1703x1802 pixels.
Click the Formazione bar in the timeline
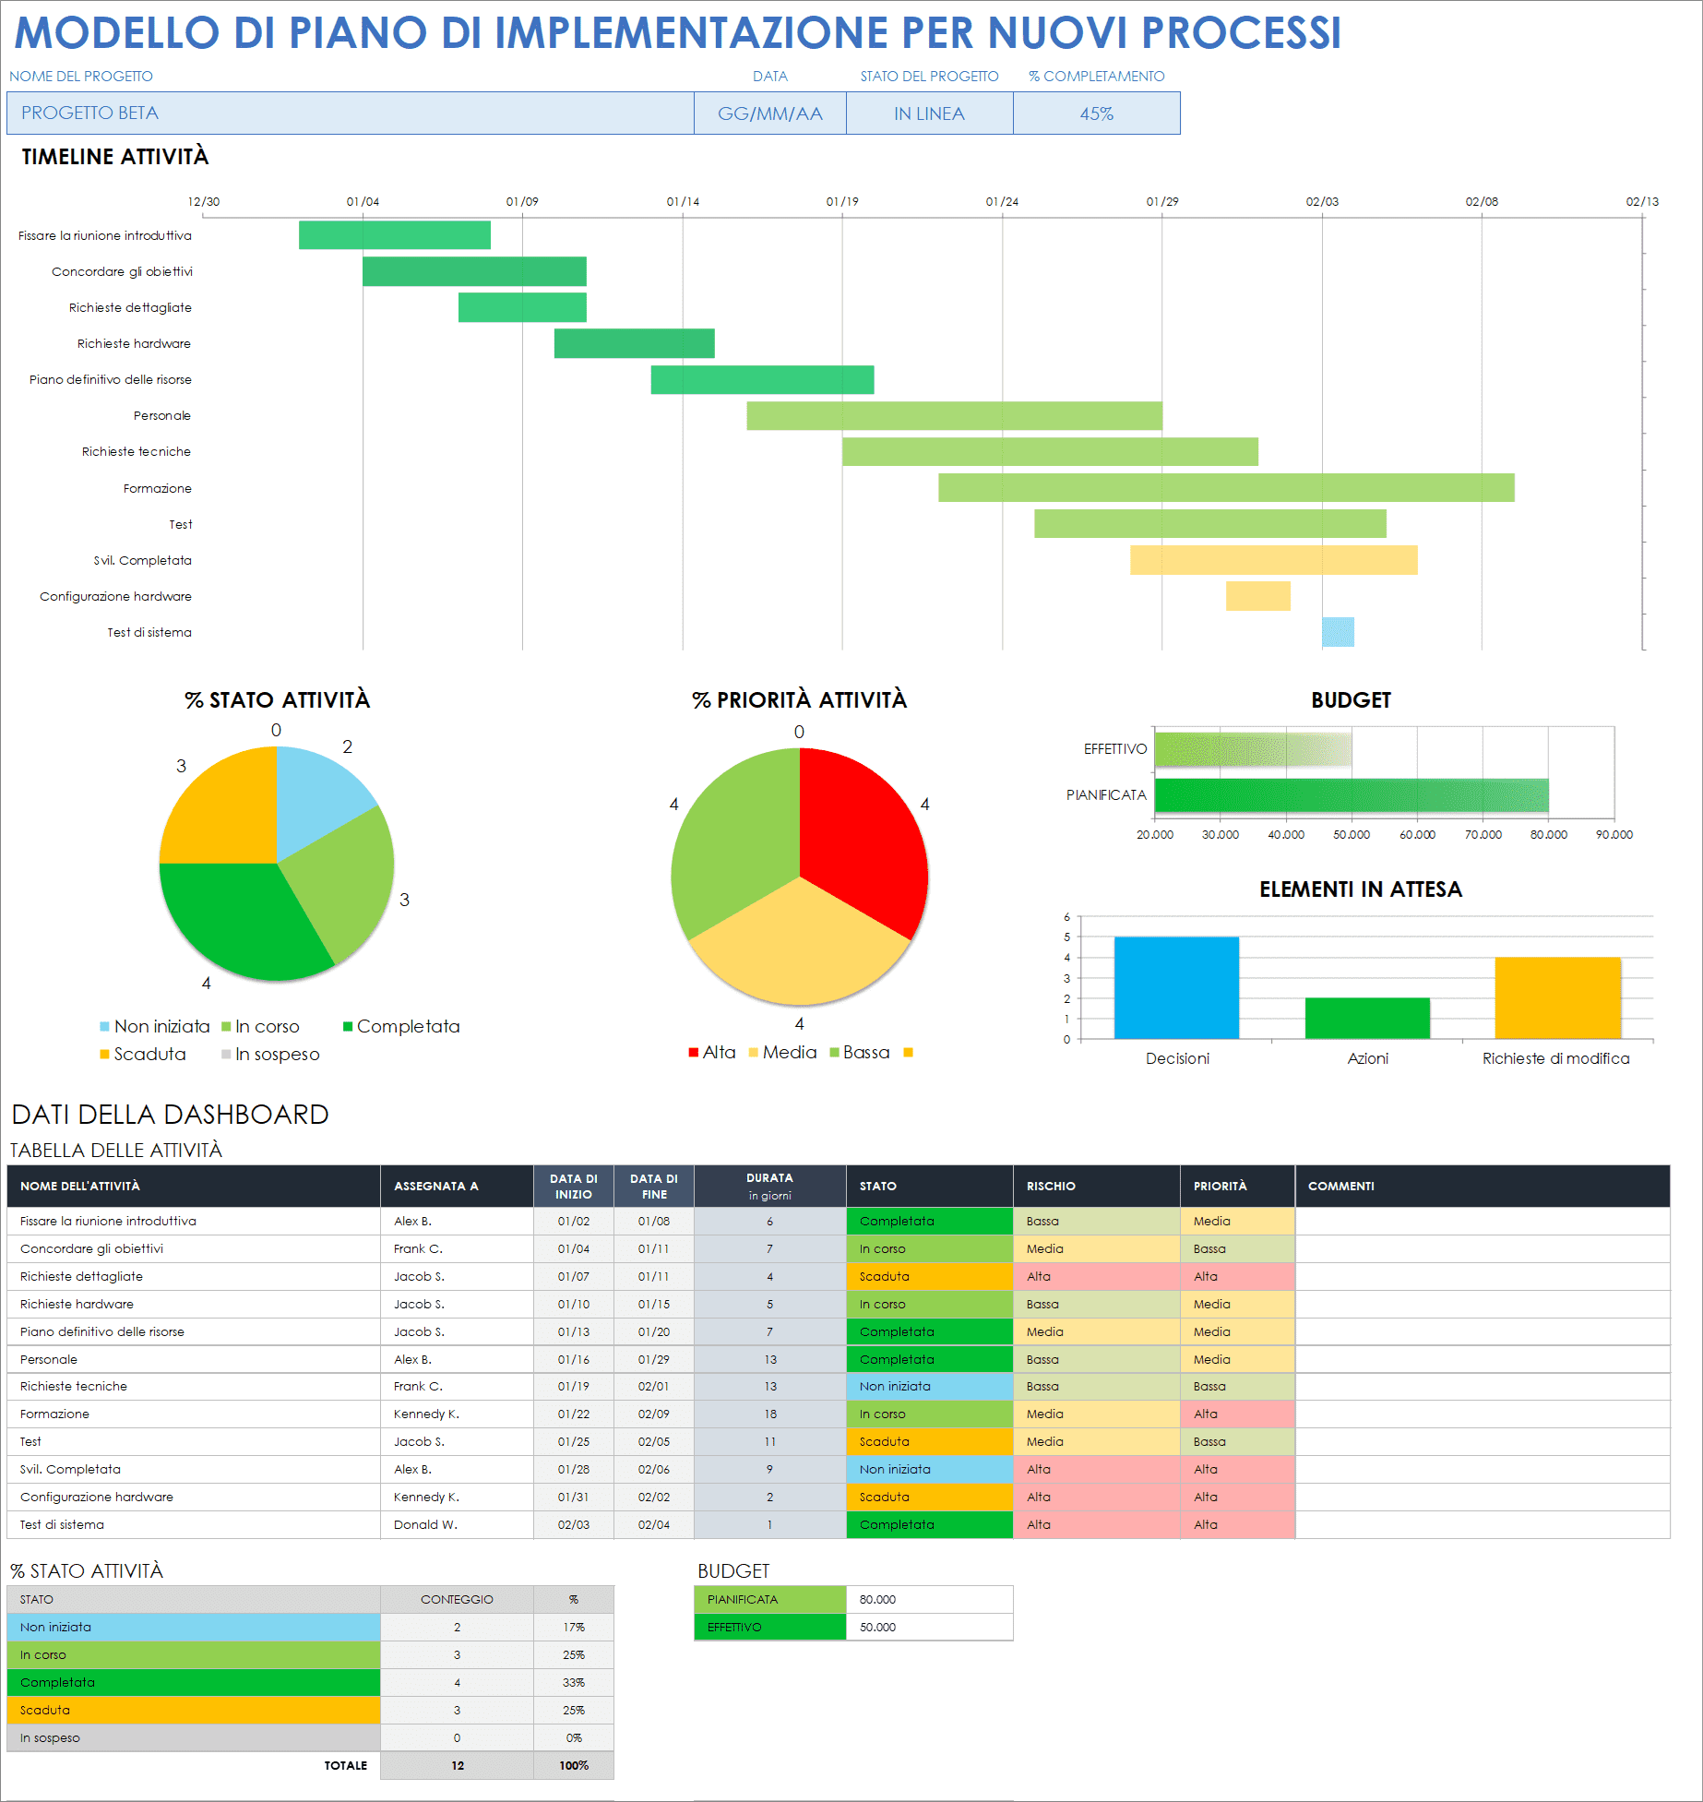click(x=1225, y=488)
